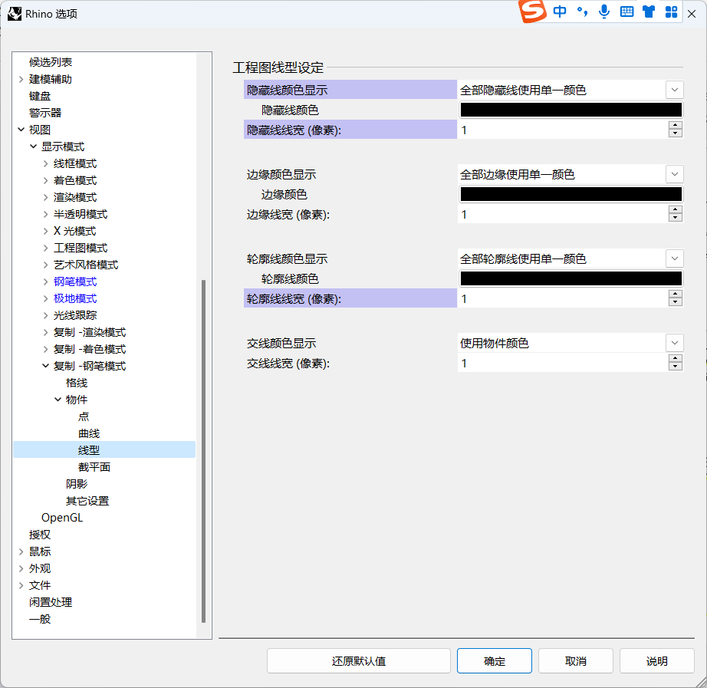This screenshot has width=707, height=688.
Task: Select 其它设置 tree item
Action: click(87, 501)
